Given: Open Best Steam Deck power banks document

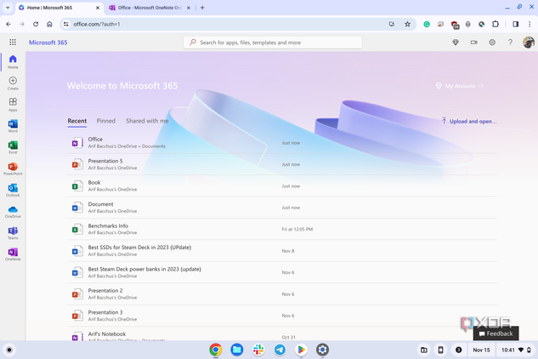Looking at the screenshot, I should click(281, 272).
